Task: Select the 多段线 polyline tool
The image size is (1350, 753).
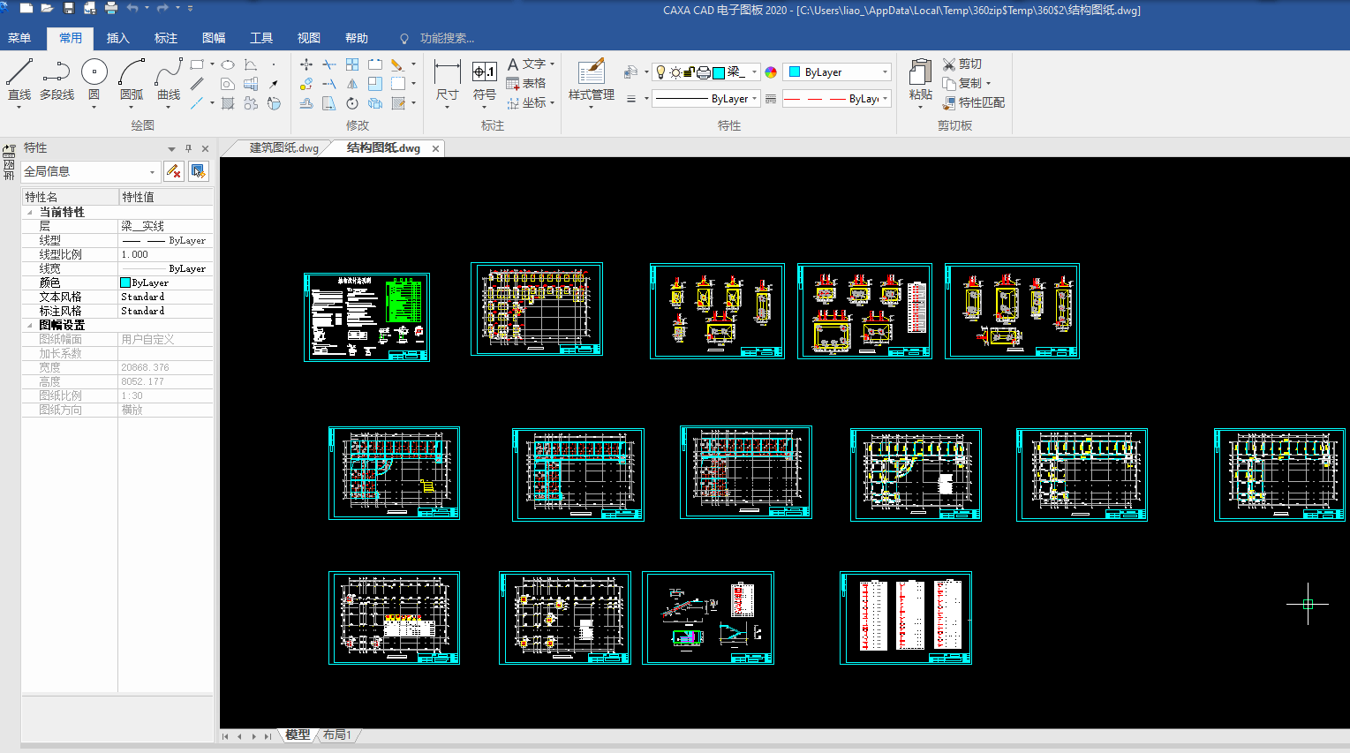Action: point(57,81)
